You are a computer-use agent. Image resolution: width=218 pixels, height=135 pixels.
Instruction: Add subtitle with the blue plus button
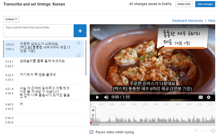[80, 31]
